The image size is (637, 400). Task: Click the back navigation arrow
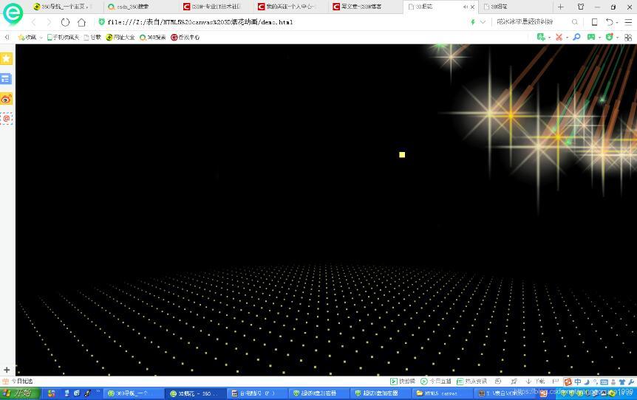(33, 22)
